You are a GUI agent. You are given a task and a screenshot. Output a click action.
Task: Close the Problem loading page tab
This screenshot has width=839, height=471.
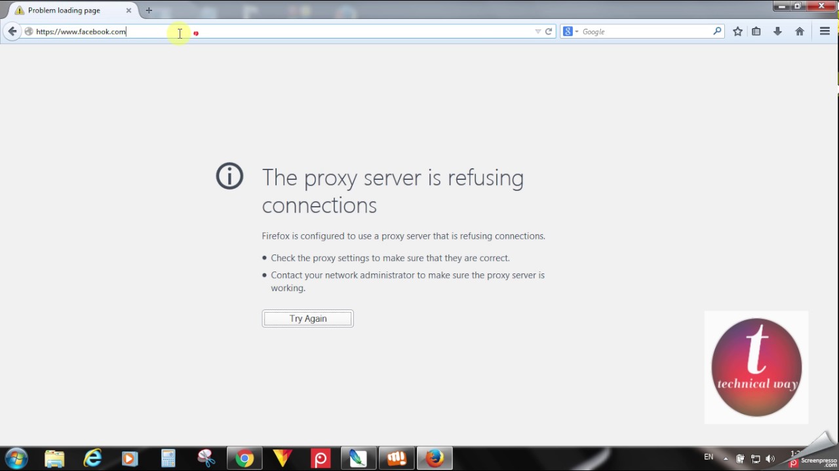coord(128,10)
